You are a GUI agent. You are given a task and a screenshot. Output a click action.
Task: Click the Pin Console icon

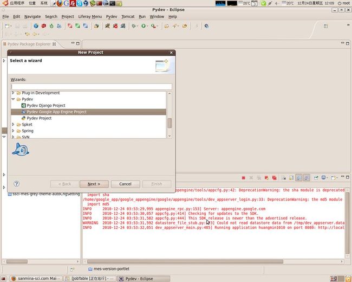tap(316, 178)
